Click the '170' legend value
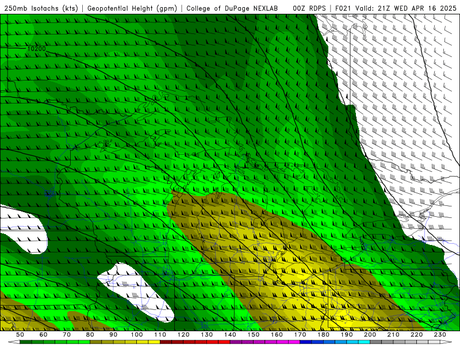This screenshot has height=345, width=460. coord(300,335)
